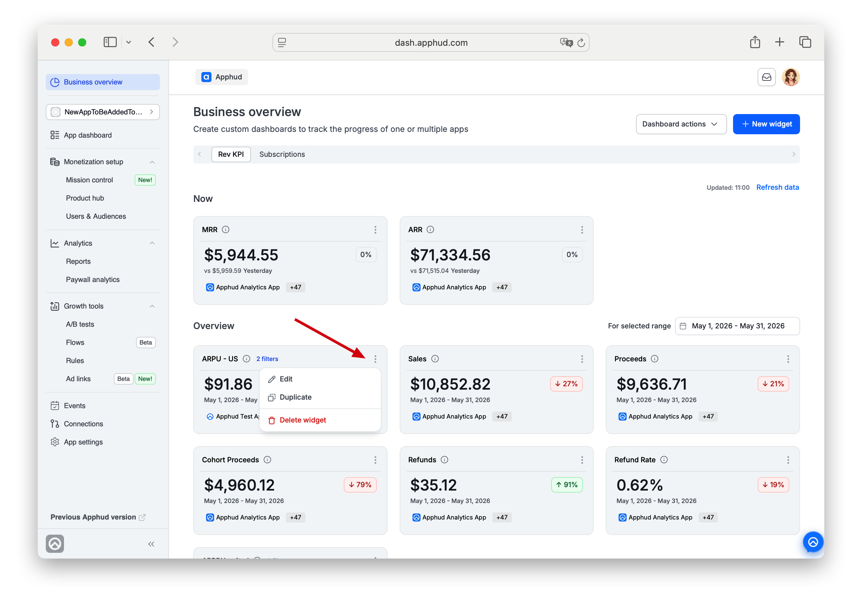Click the 27% change badge on Sales
Screen dimensions: 862x609
566,384
